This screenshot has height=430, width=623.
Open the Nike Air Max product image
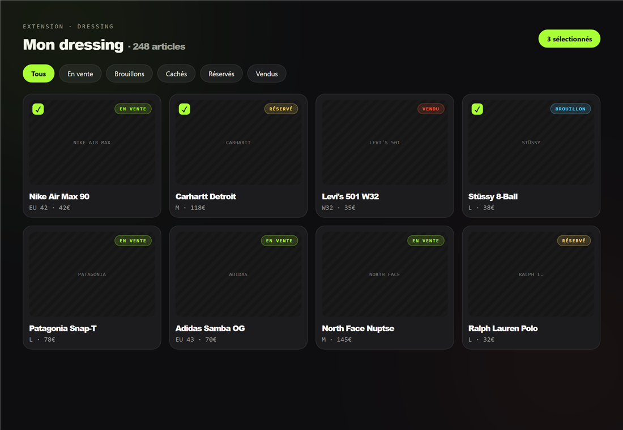pos(92,142)
